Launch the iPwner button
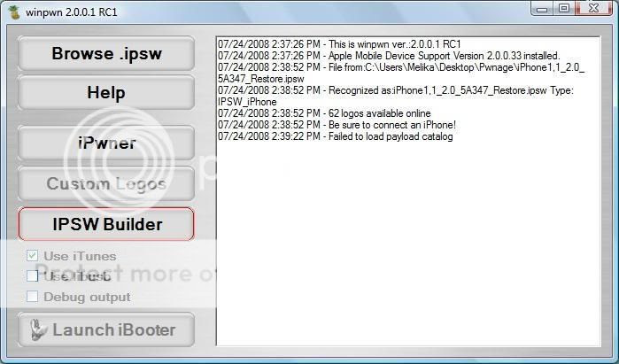Image resolution: width=619 pixels, height=364 pixels. 106,143
